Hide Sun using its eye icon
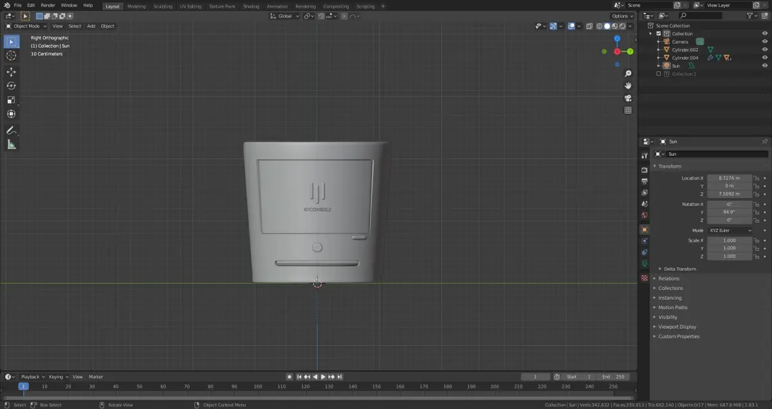 click(x=765, y=66)
